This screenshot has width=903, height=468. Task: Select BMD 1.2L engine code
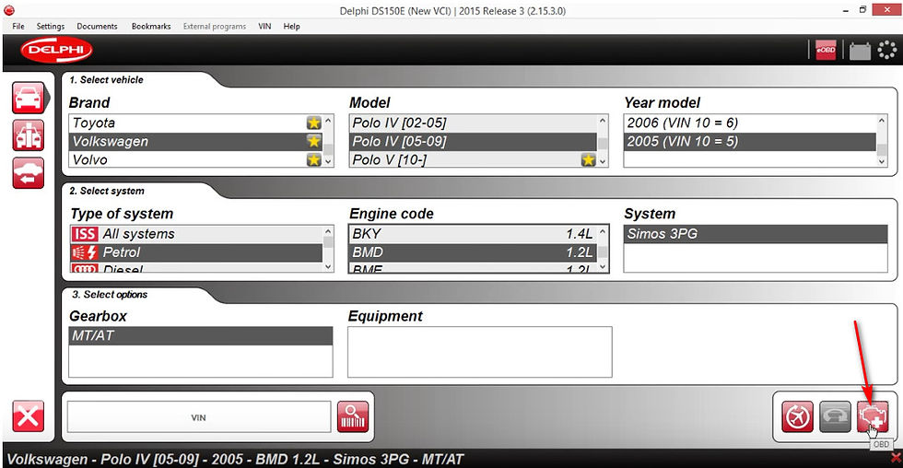coord(473,252)
